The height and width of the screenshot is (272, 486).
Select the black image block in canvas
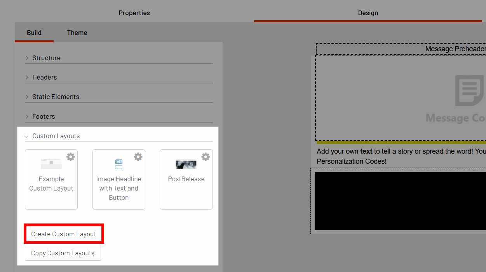400,201
